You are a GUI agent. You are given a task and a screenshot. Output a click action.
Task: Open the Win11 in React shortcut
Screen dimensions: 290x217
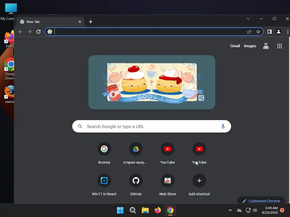click(x=104, y=185)
